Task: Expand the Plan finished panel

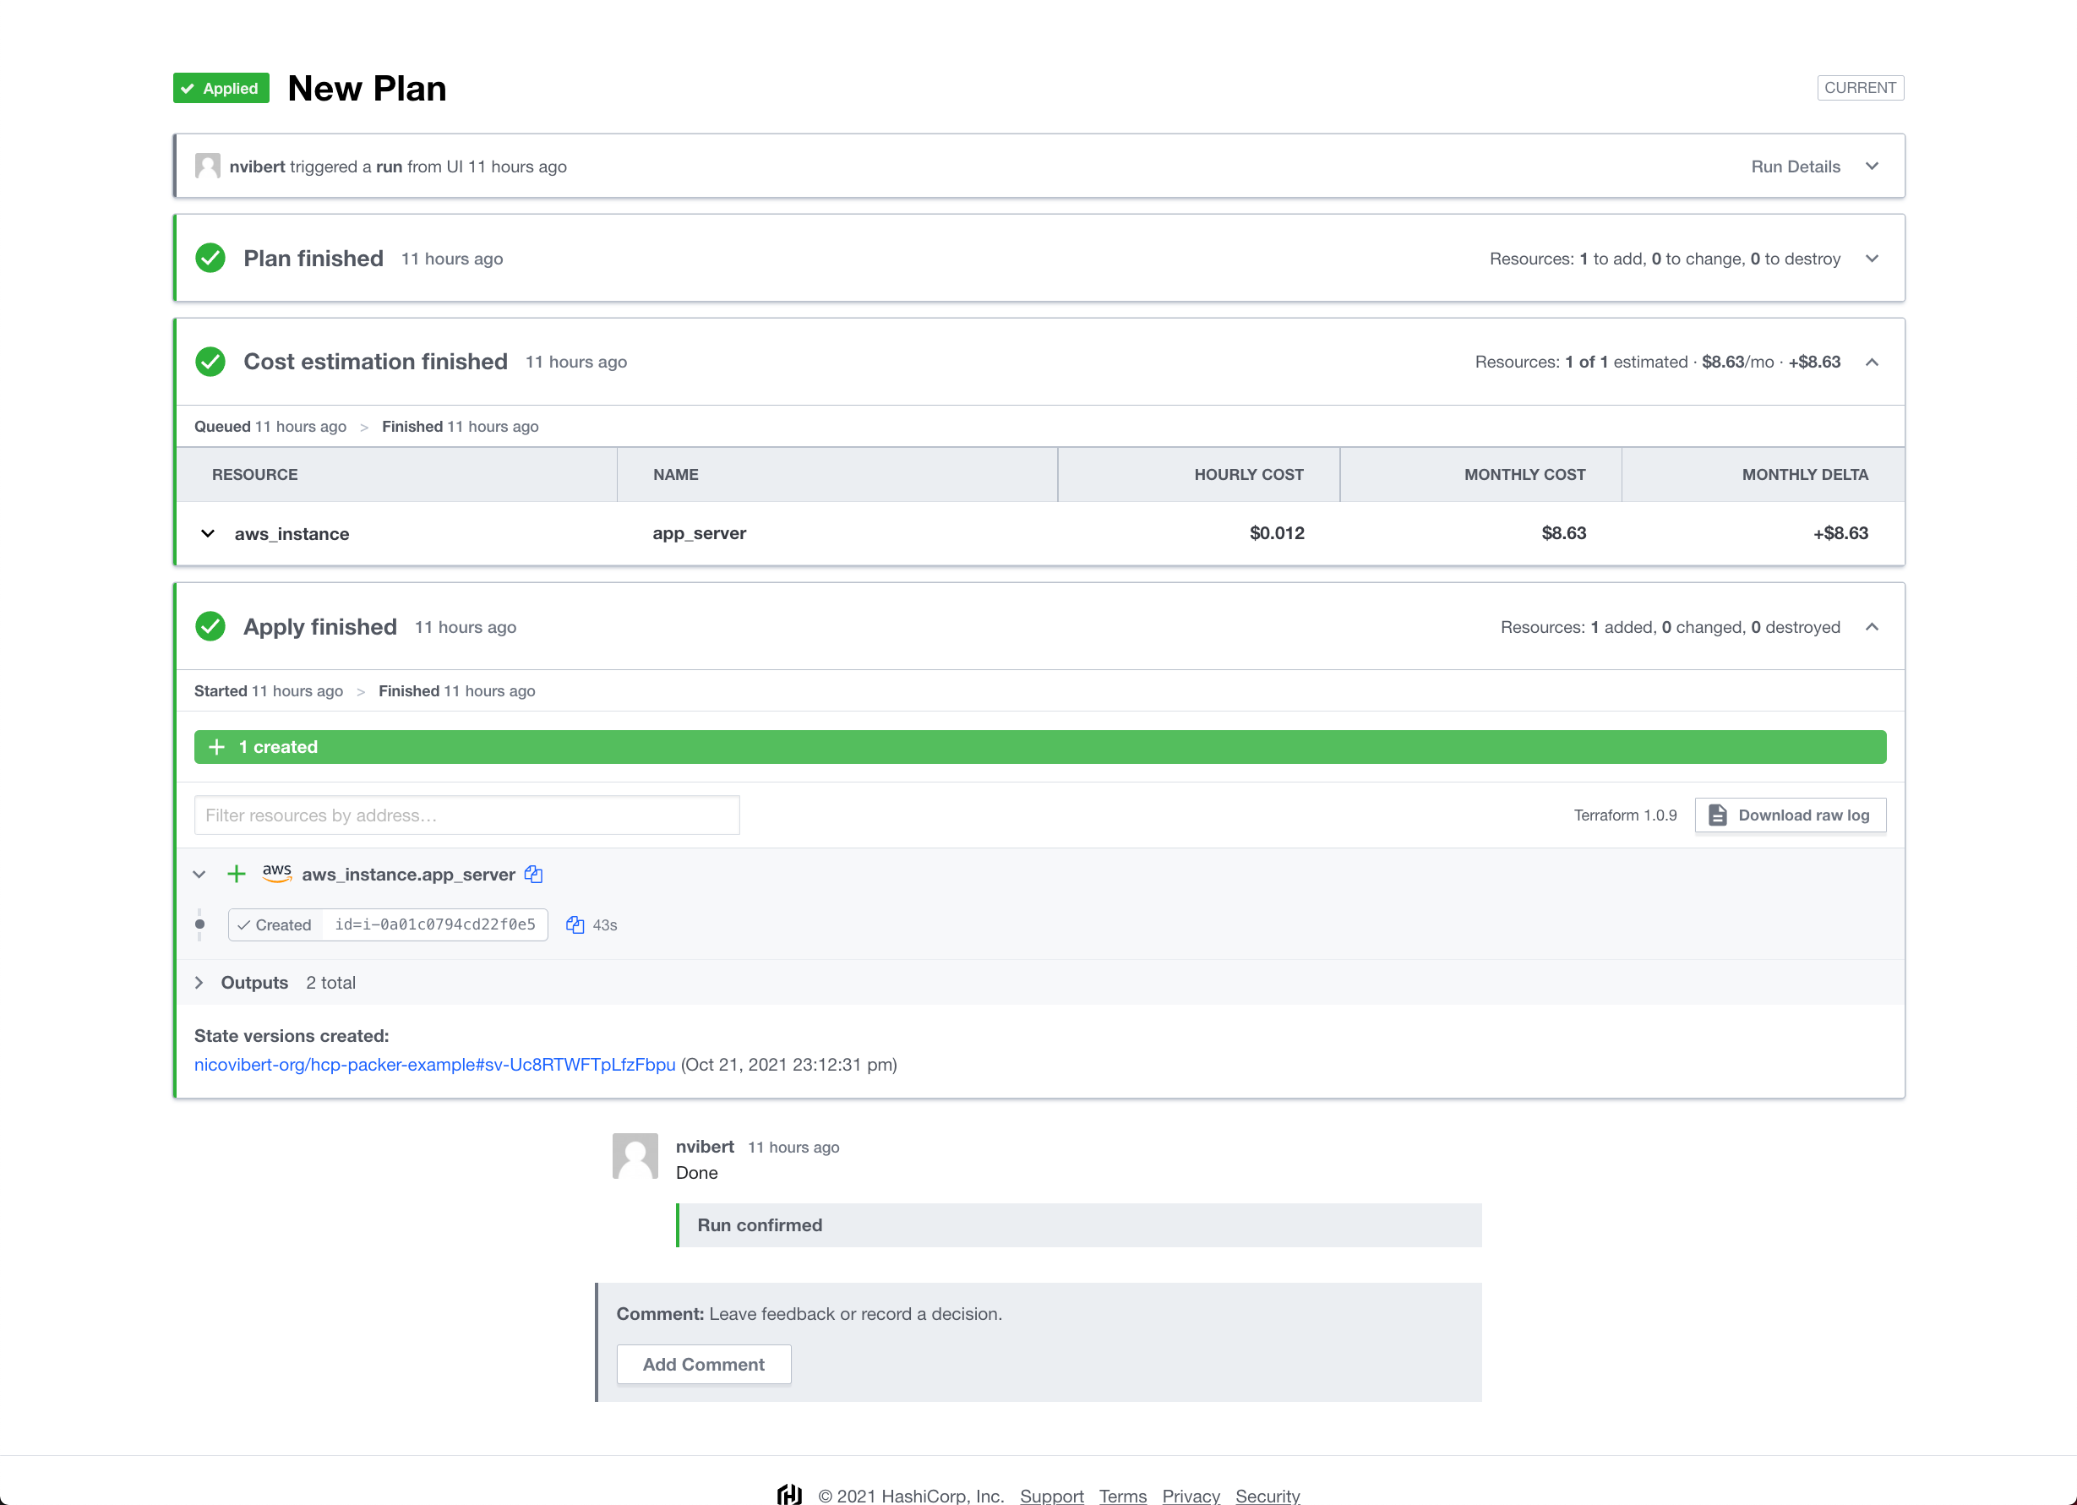Action: coord(1871,259)
